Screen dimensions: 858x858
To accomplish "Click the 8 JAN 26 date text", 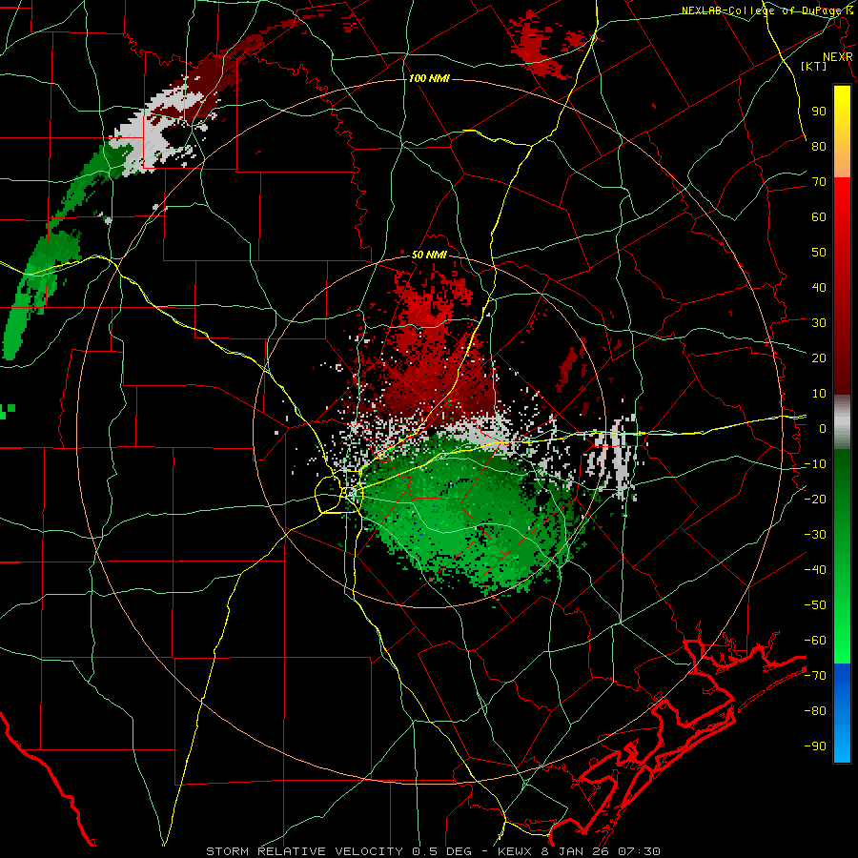I will pyautogui.click(x=575, y=851).
